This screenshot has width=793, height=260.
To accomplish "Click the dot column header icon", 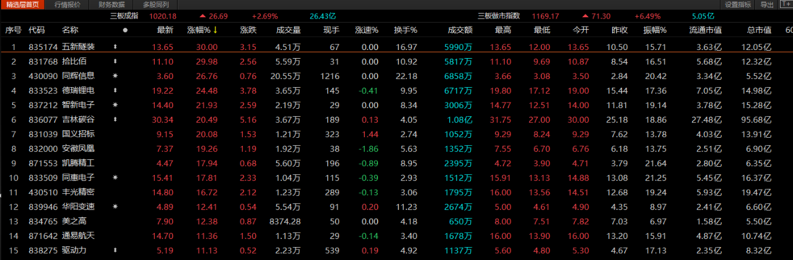I will (125, 30).
